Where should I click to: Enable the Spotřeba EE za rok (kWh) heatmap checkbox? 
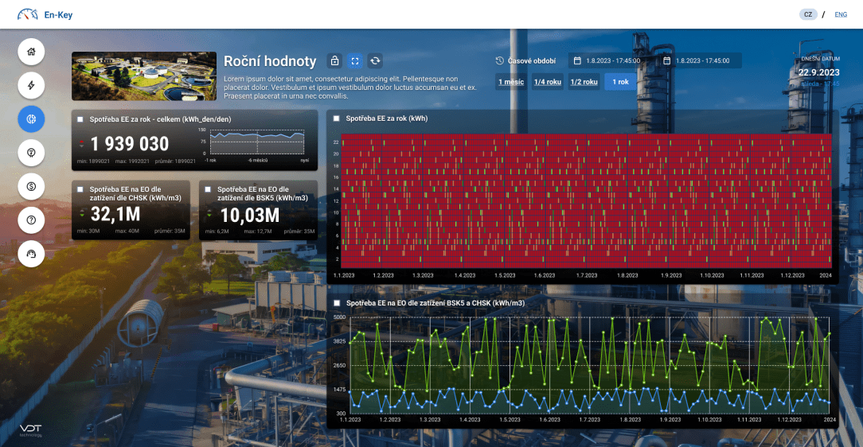click(337, 119)
